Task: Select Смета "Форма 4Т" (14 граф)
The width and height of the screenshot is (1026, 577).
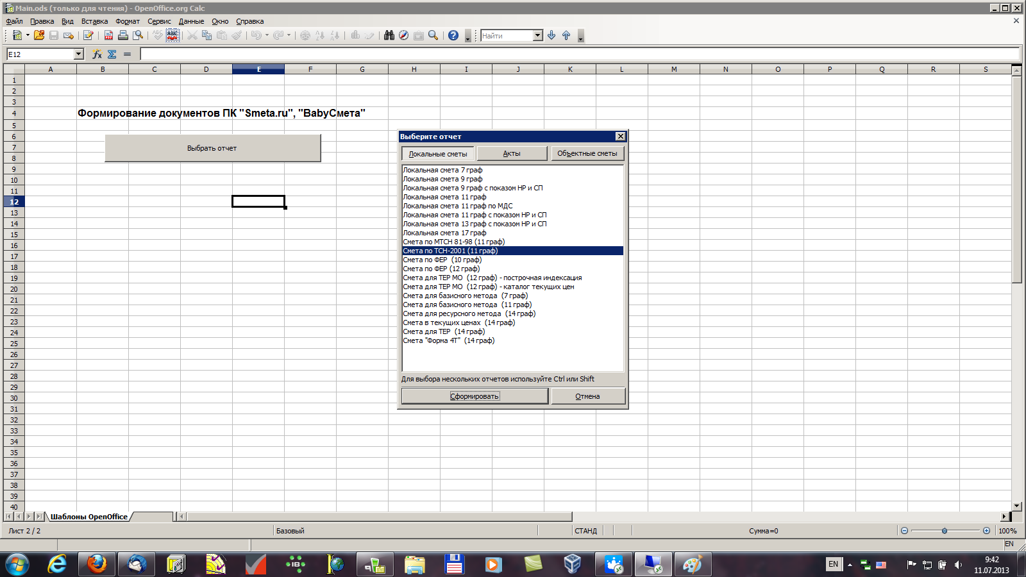Action: coord(512,340)
